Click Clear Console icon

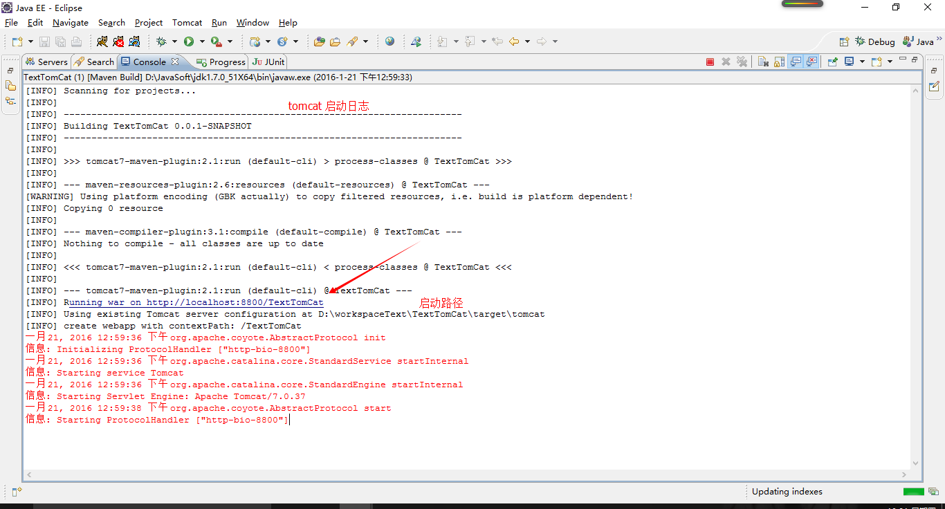pos(763,62)
